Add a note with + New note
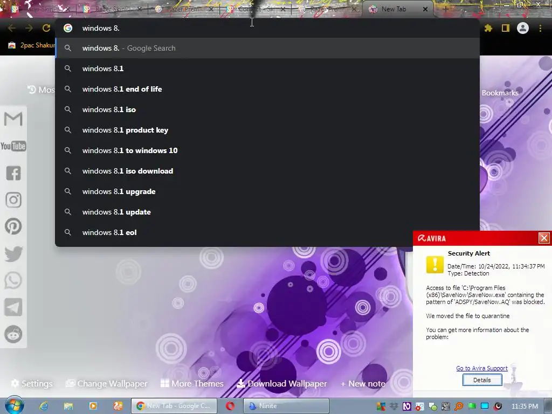 tap(363, 383)
